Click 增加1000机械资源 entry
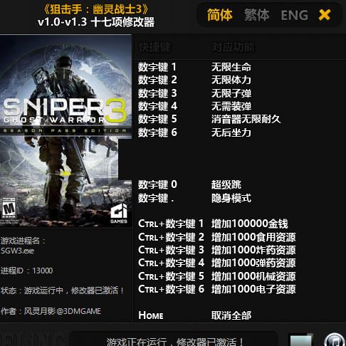 click(x=253, y=276)
